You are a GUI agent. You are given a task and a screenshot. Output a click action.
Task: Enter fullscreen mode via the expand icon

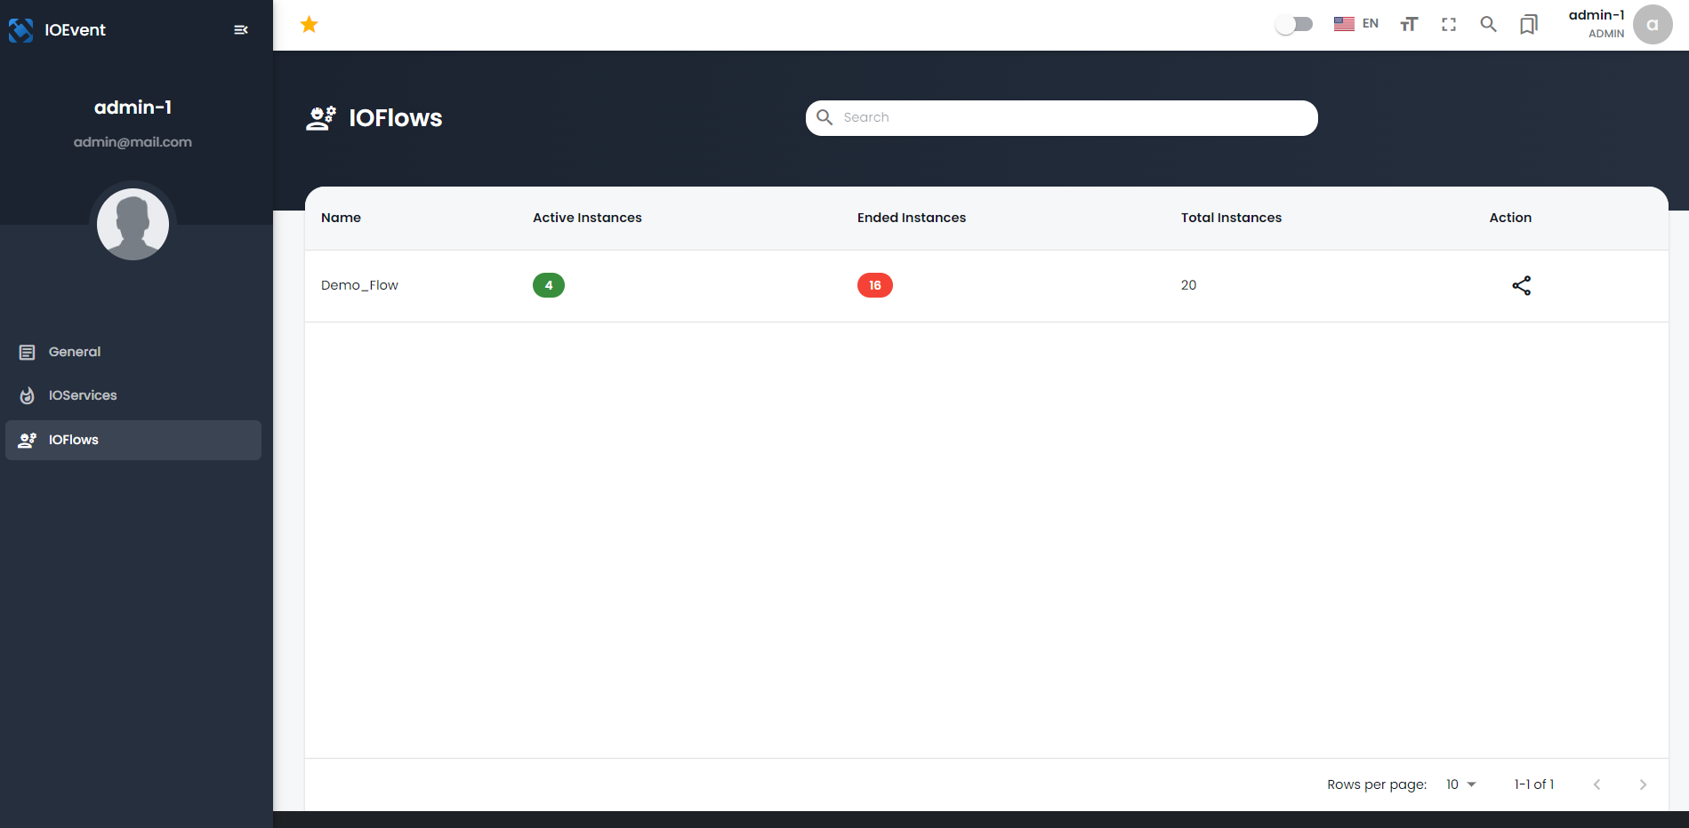1448,24
